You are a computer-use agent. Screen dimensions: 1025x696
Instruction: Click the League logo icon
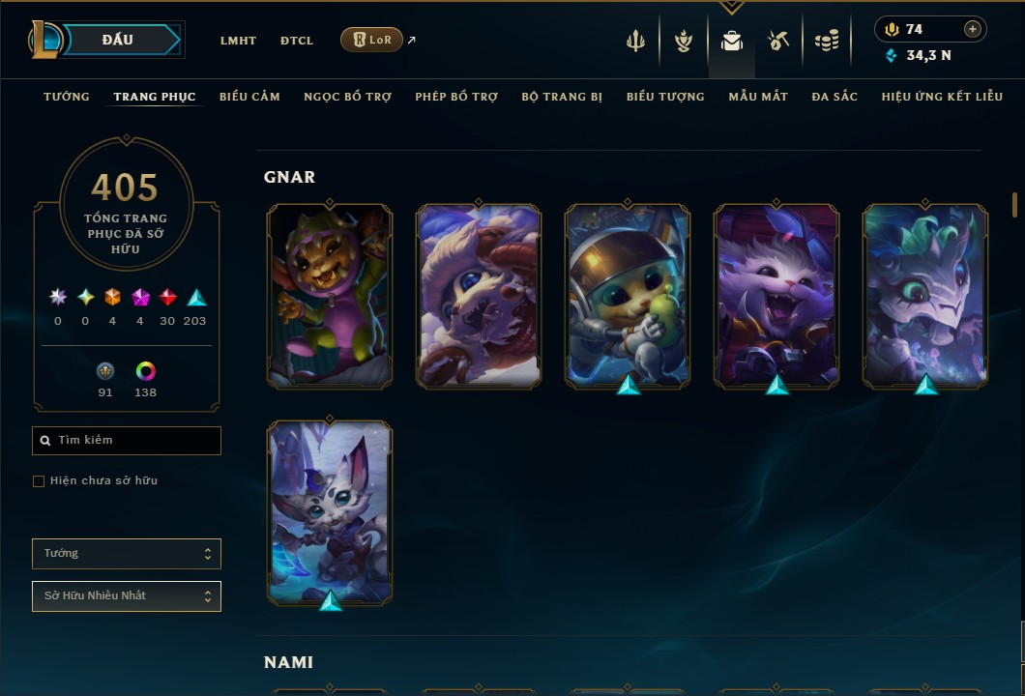pyautogui.click(x=44, y=40)
